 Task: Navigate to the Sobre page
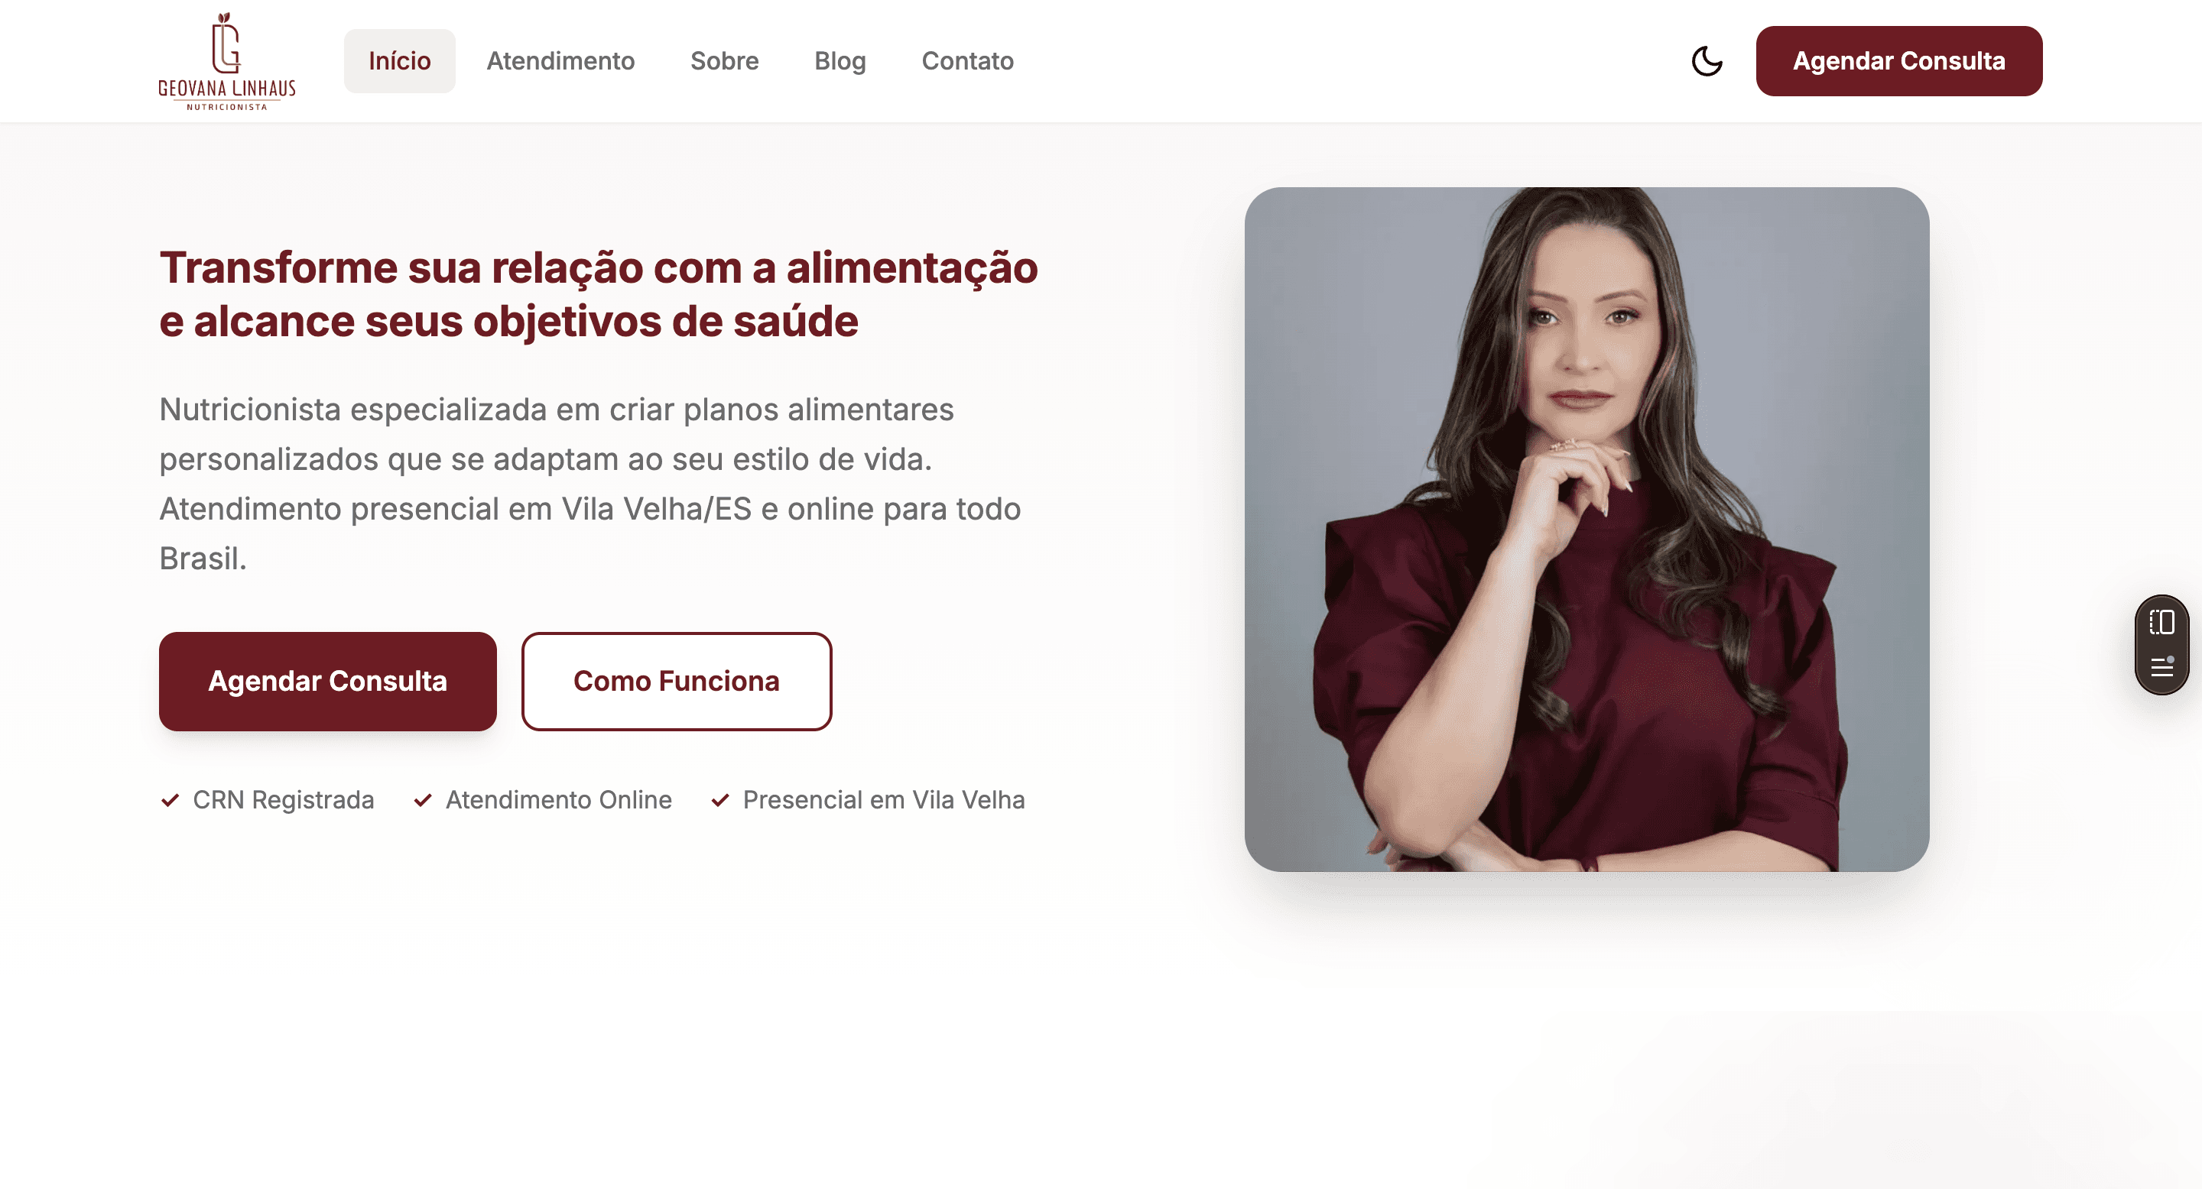tap(724, 61)
